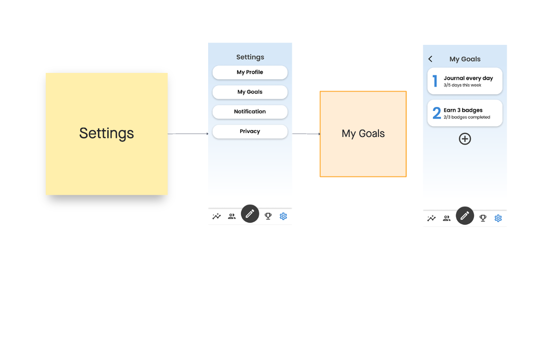Select Journal every day goal card
The height and width of the screenshot is (339, 558).
(x=465, y=81)
